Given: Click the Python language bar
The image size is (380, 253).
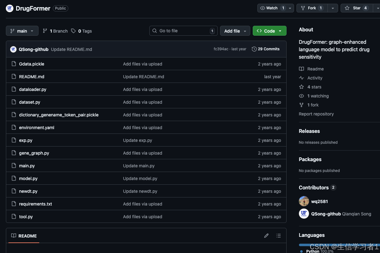Looking at the screenshot, I should pyautogui.click(x=339, y=245).
